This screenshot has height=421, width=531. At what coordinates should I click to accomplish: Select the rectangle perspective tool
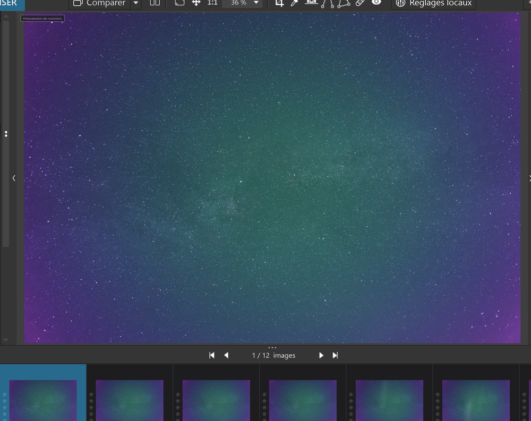coord(344,3)
